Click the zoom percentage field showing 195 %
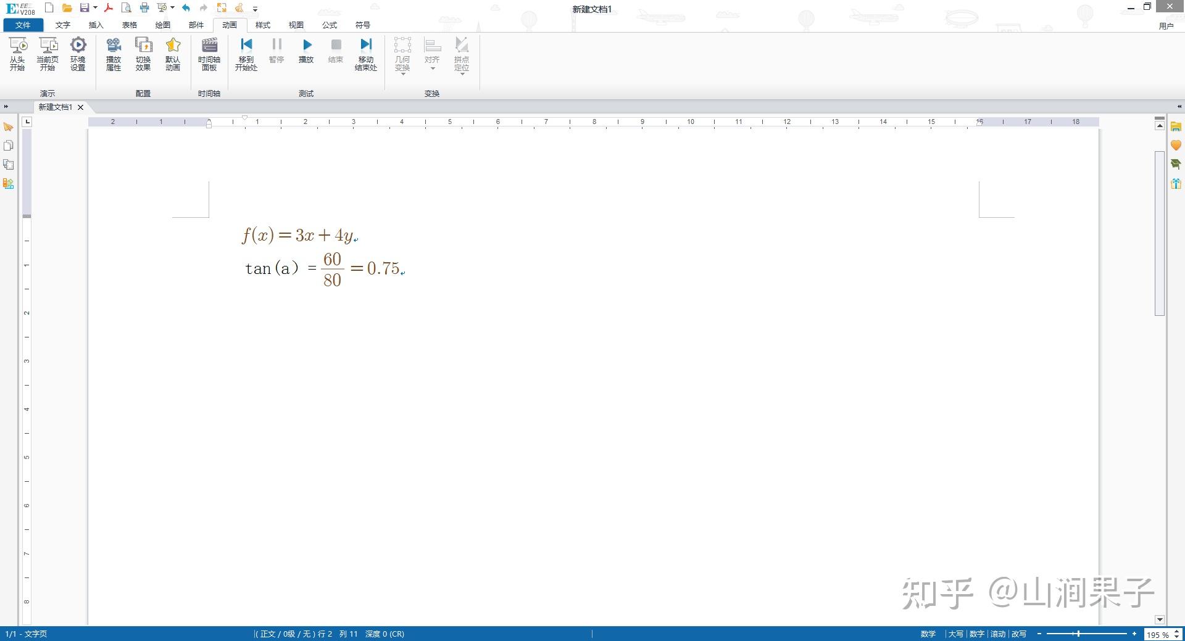Image resolution: width=1185 pixels, height=641 pixels. click(x=1158, y=634)
